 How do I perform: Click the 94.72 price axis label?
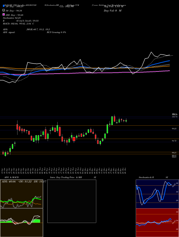(174, 141)
